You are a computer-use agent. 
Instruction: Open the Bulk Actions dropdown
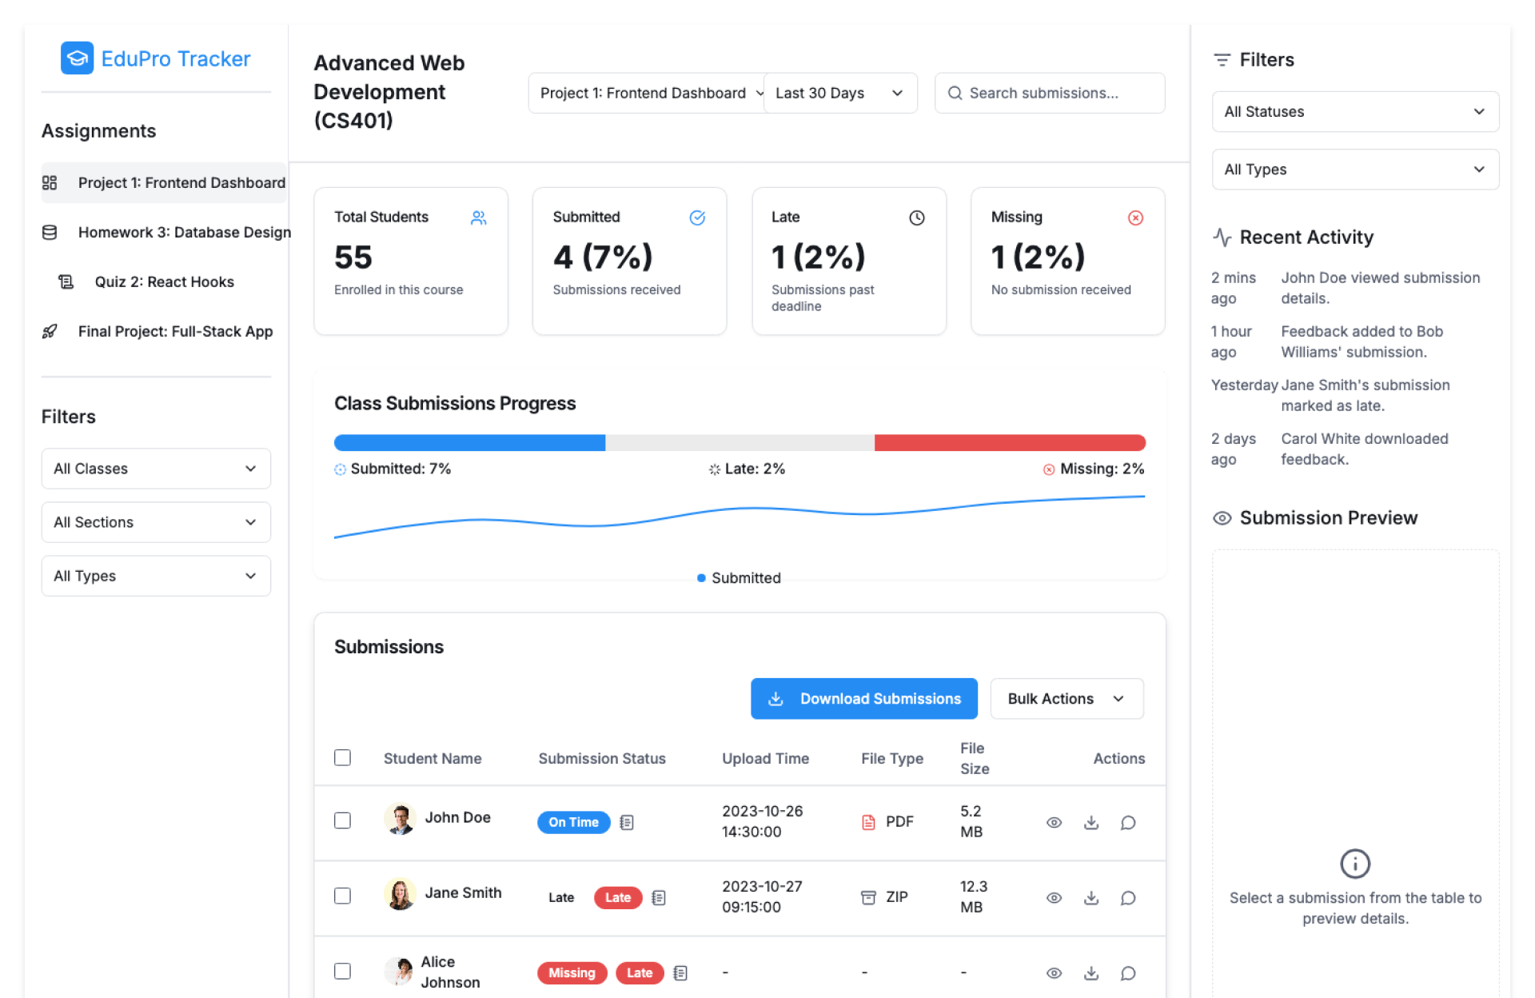[x=1066, y=699]
